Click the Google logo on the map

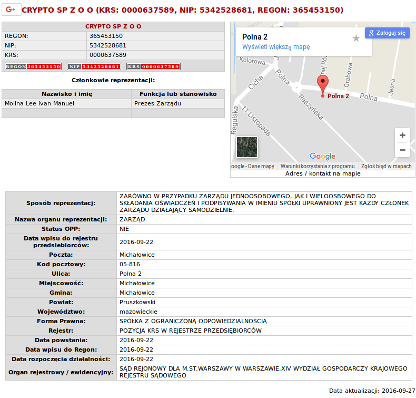coord(322,156)
